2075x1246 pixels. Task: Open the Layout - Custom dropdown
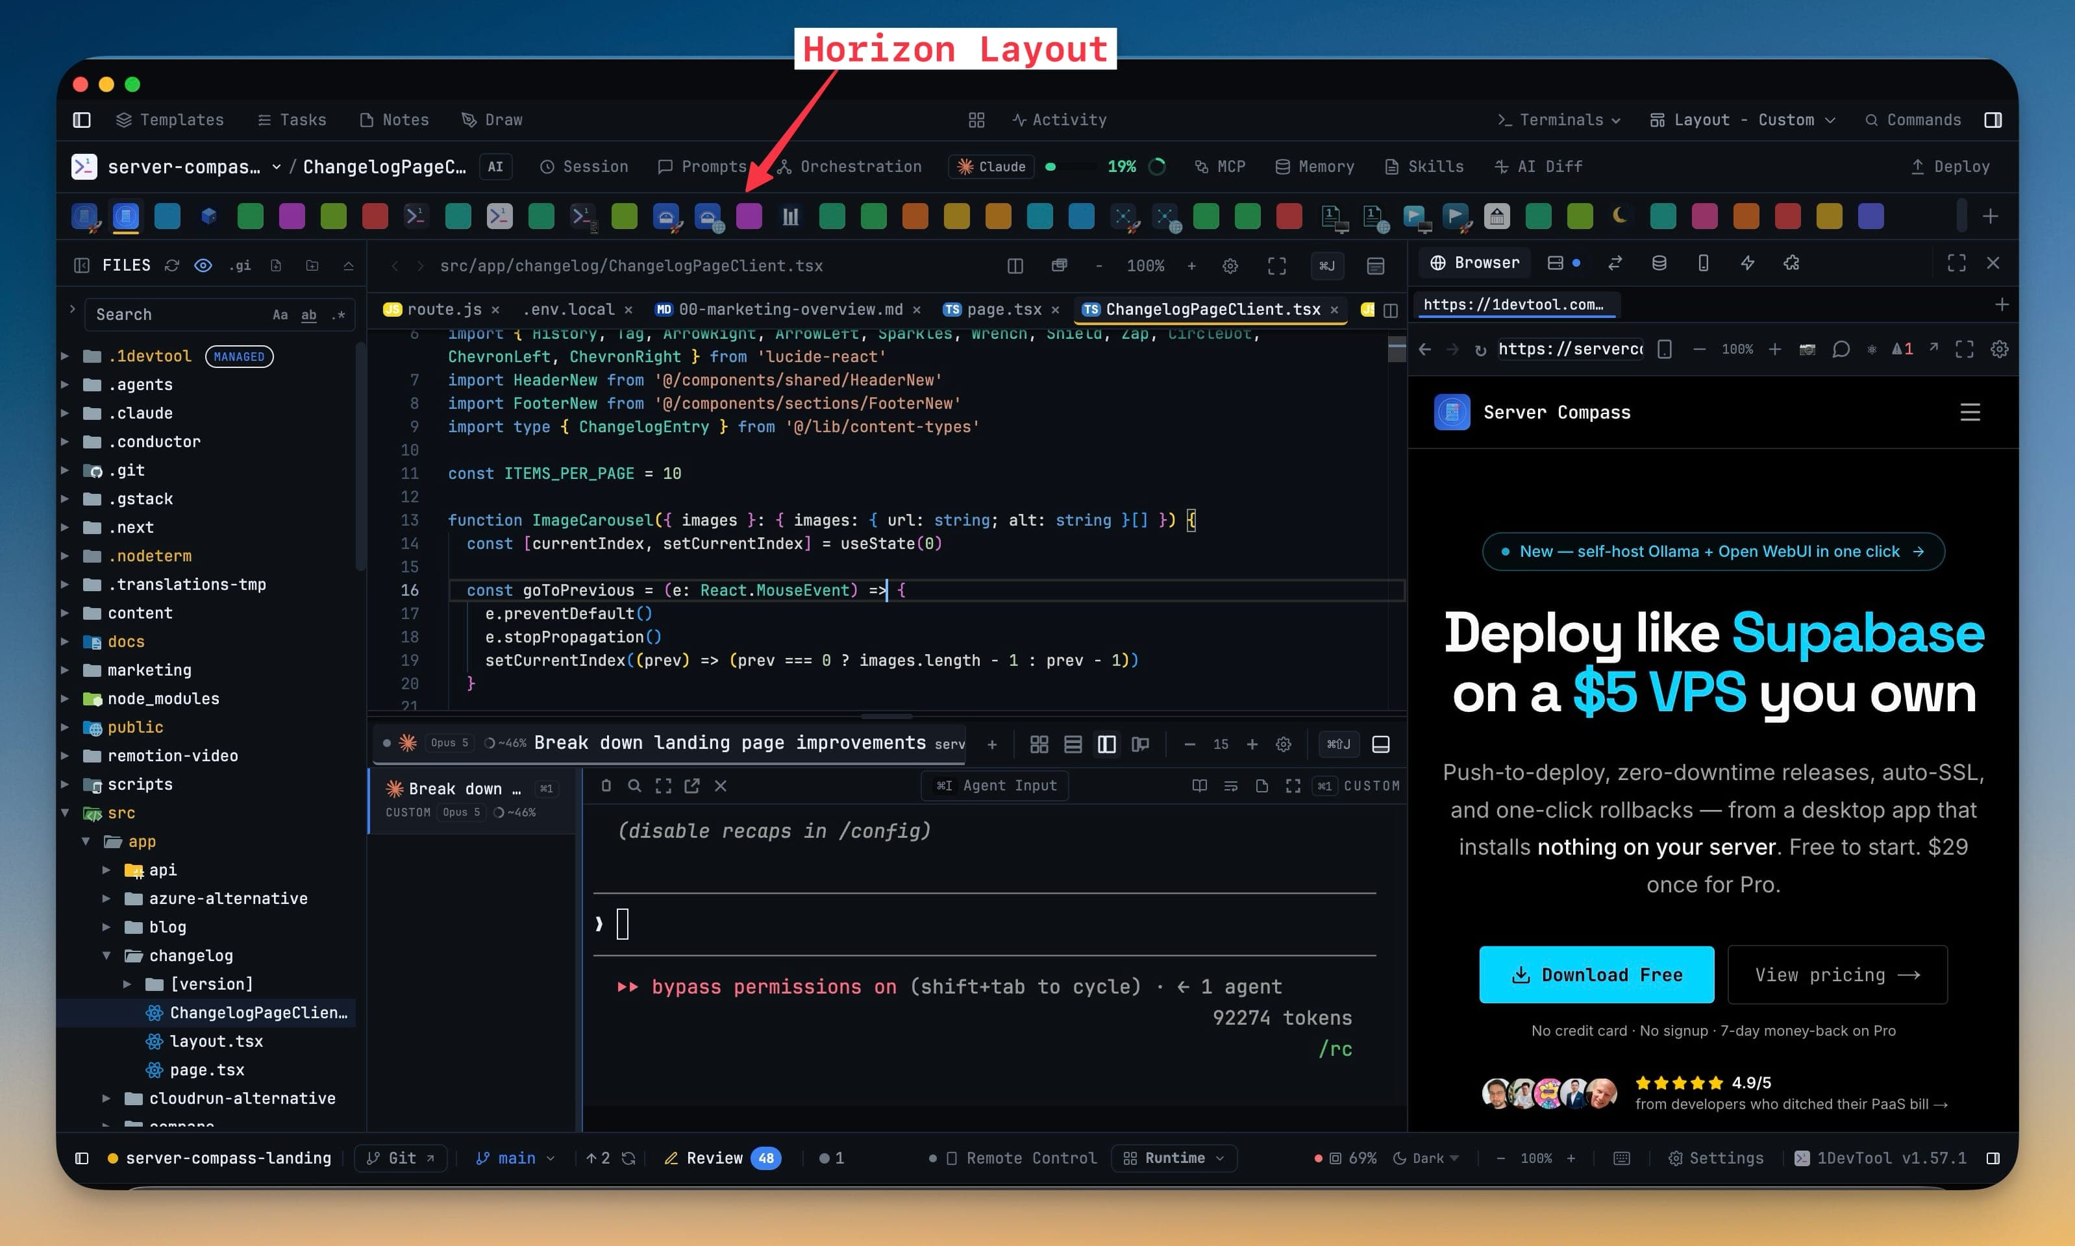pyautogui.click(x=1743, y=120)
